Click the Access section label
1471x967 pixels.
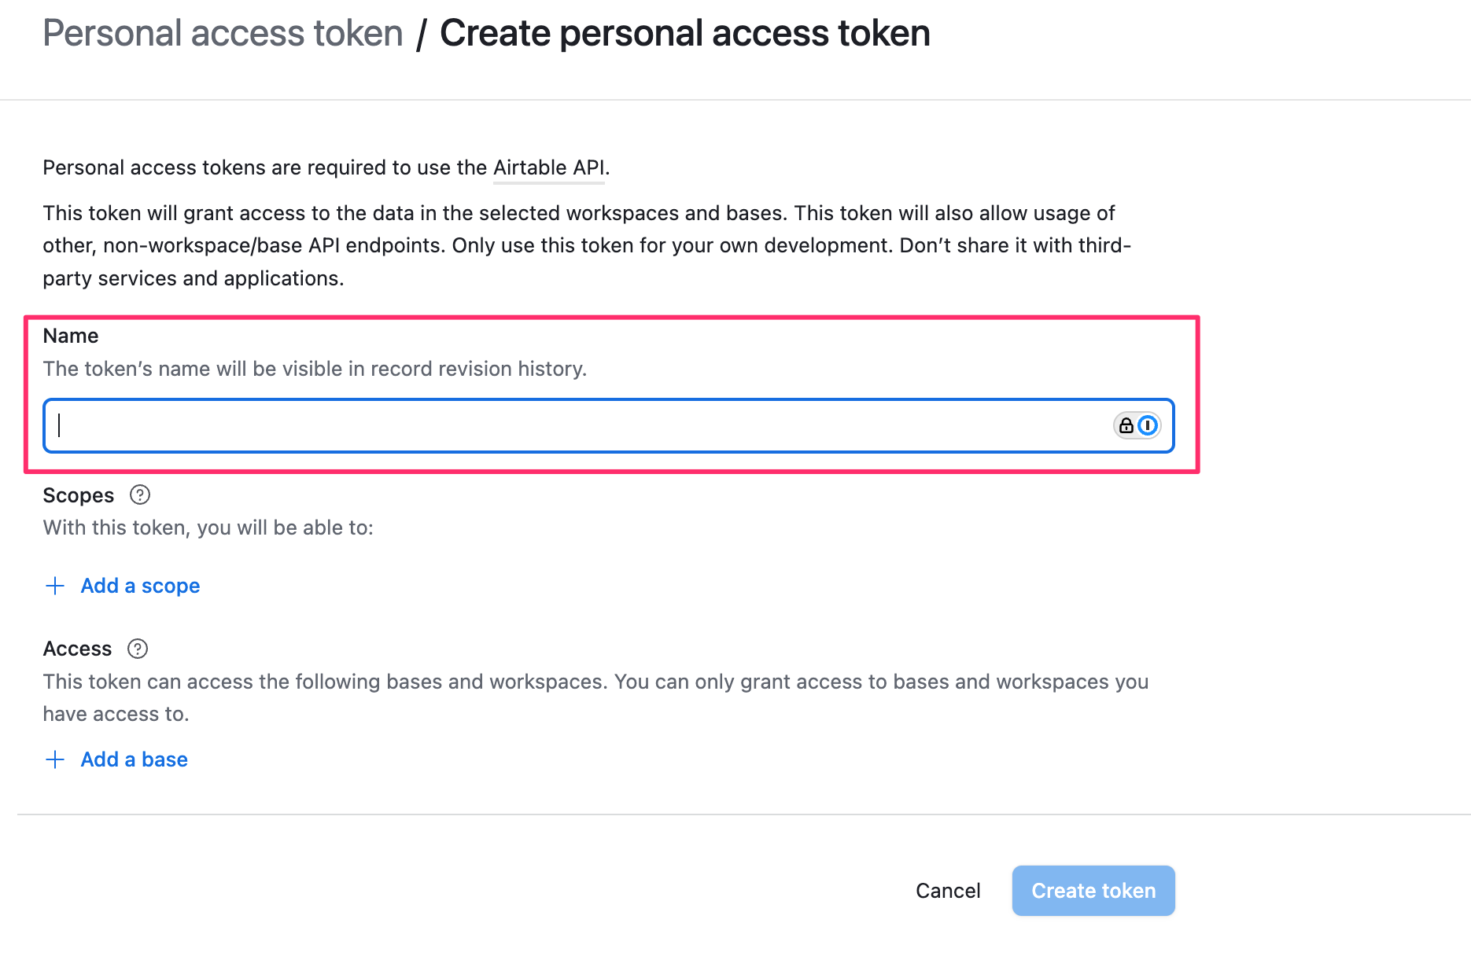click(x=77, y=649)
